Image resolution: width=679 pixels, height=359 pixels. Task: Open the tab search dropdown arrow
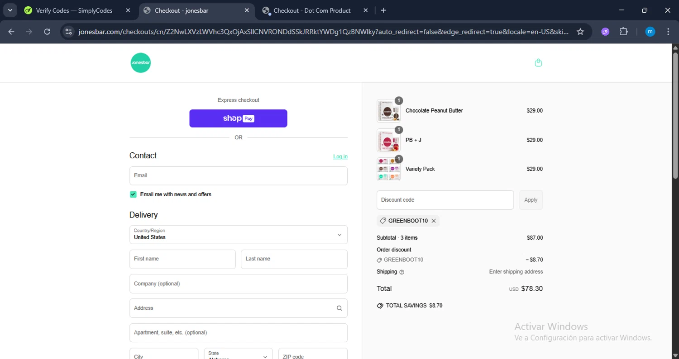[x=10, y=10]
